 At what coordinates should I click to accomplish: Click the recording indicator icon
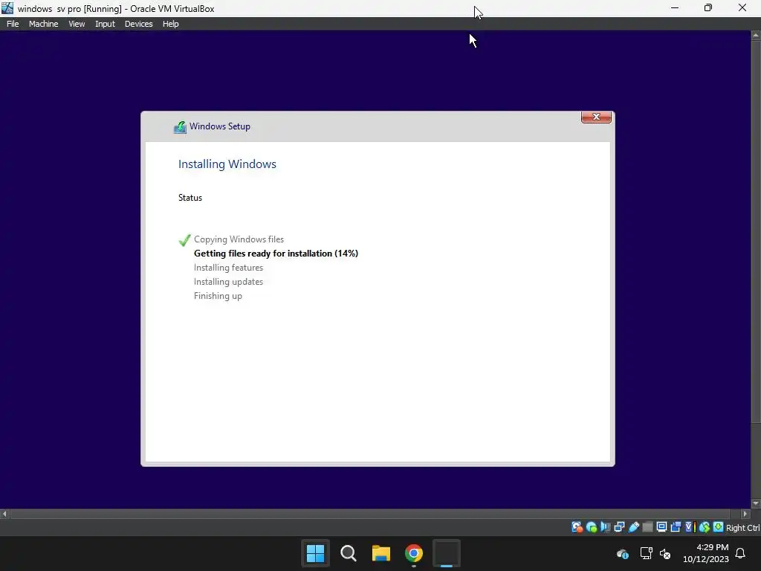(676, 527)
